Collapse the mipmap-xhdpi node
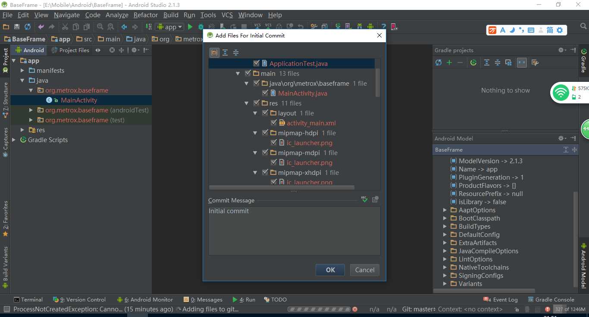The height and width of the screenshot is (317, 589). point(255,173)
